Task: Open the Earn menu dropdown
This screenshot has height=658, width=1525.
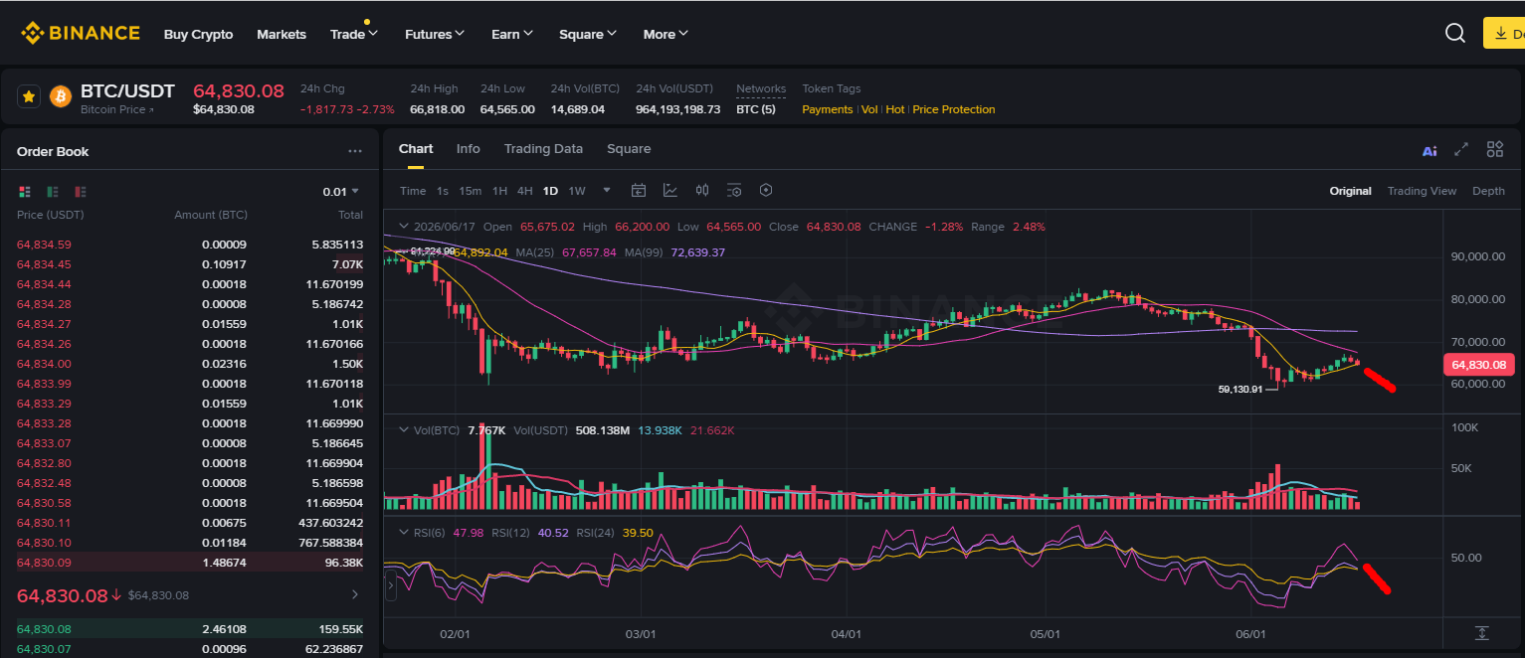Action: pos(512,34)
